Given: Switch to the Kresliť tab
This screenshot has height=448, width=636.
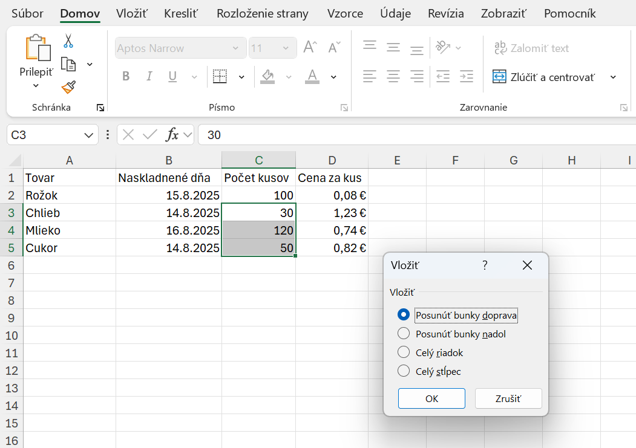Looking at the screenshot, I should (x=180, y=13).
